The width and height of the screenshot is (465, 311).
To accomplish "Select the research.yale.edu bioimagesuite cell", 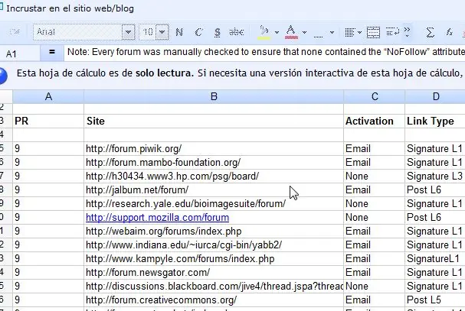I will coord(214,203).
